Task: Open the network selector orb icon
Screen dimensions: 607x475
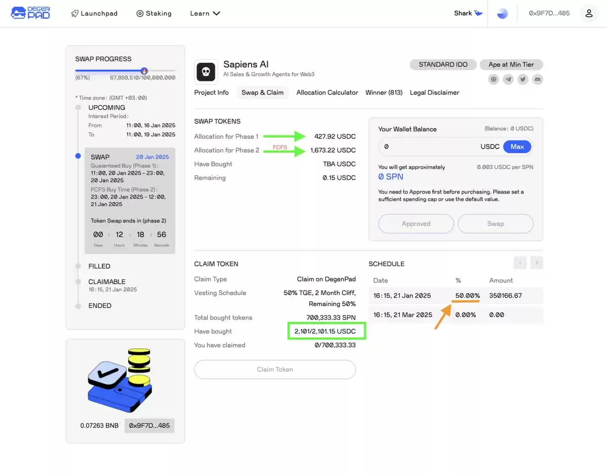Action: [x=502, y=14]
